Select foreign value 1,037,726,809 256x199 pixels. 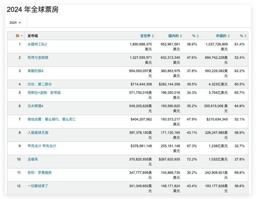(x=217, y=44)
